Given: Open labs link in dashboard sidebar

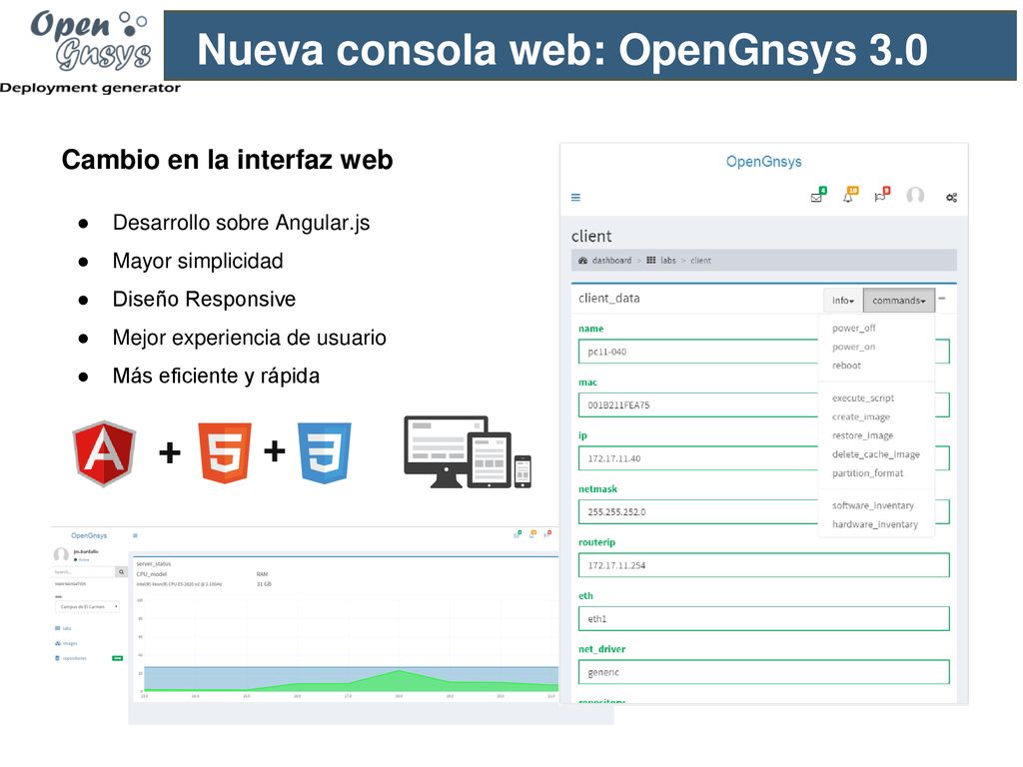Looking at the screenshot, I should (67, 628).
